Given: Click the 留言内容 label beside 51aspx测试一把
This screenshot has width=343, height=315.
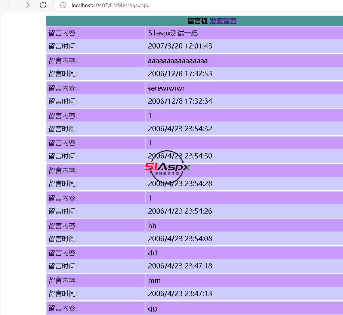Looking at the screenshot, I should click(63, 33).
